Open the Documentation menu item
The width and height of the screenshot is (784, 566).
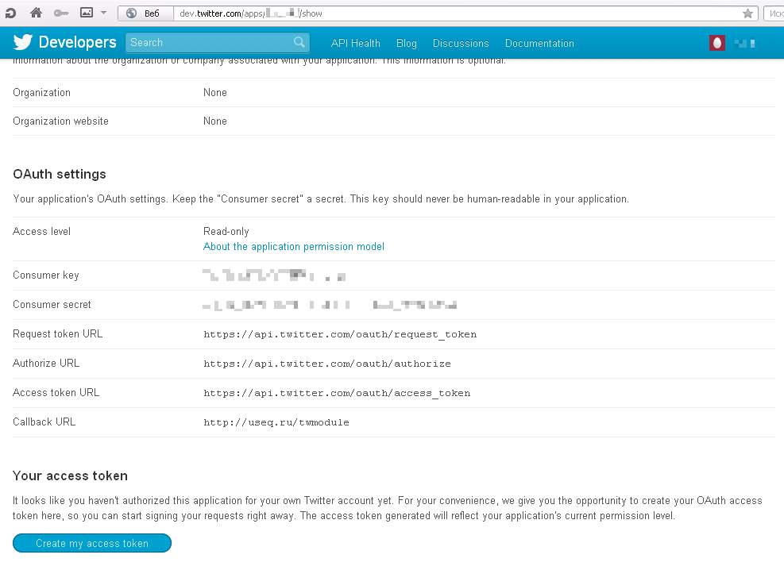(x=539, y=44)
